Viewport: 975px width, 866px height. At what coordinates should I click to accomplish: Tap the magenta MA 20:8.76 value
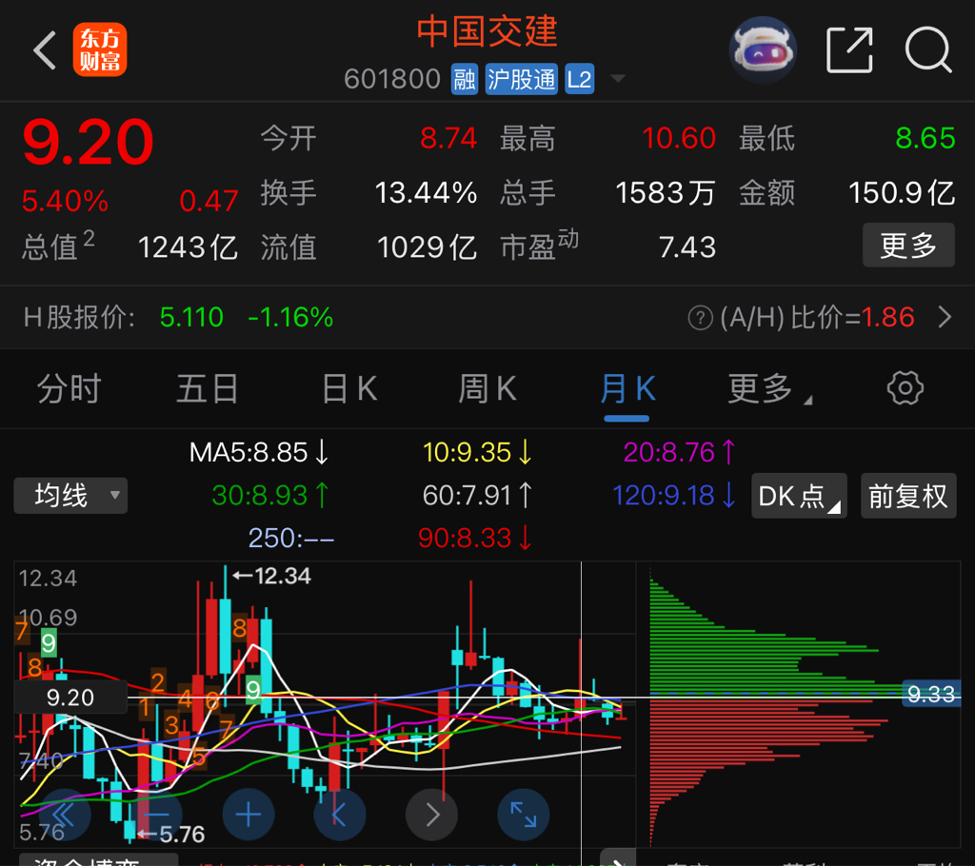tap(680, 453)
